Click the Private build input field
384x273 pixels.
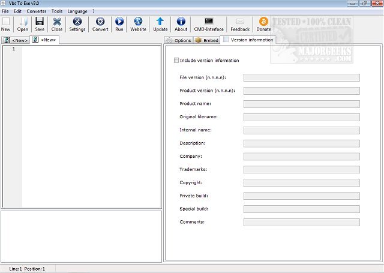tap(301, 196)
